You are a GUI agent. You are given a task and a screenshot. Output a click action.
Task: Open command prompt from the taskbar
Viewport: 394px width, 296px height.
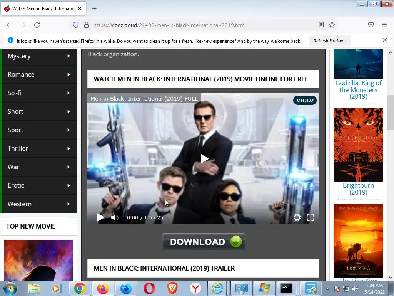pyautogui.click(x=286, y=288)
